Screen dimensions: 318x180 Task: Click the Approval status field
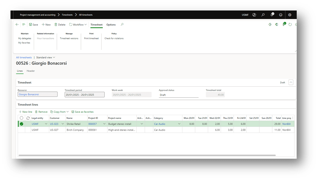178,95
